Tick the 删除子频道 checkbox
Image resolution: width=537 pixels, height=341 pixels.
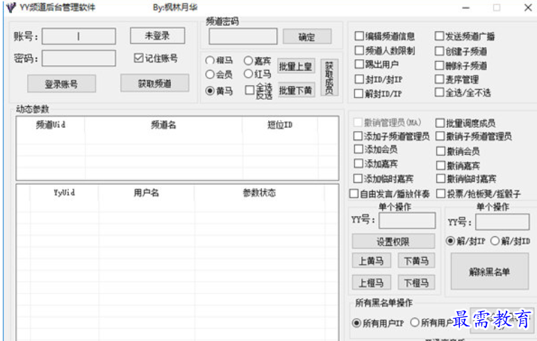coord(439,65)
